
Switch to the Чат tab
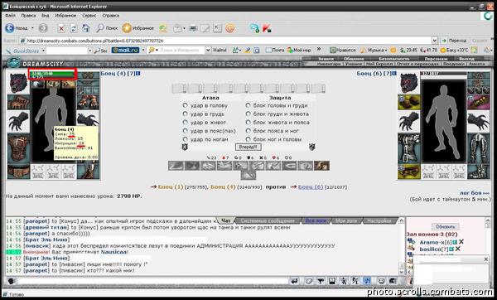pyautogui.click(x=225, y=220)
